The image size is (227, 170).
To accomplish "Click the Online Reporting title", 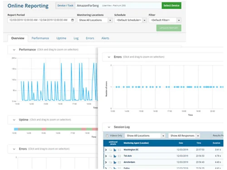I will click(x=28, y=6).
